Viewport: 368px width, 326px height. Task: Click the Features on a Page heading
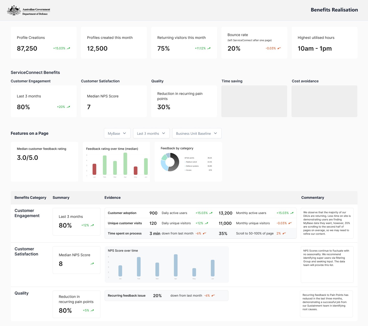click(x=29, y=133)
